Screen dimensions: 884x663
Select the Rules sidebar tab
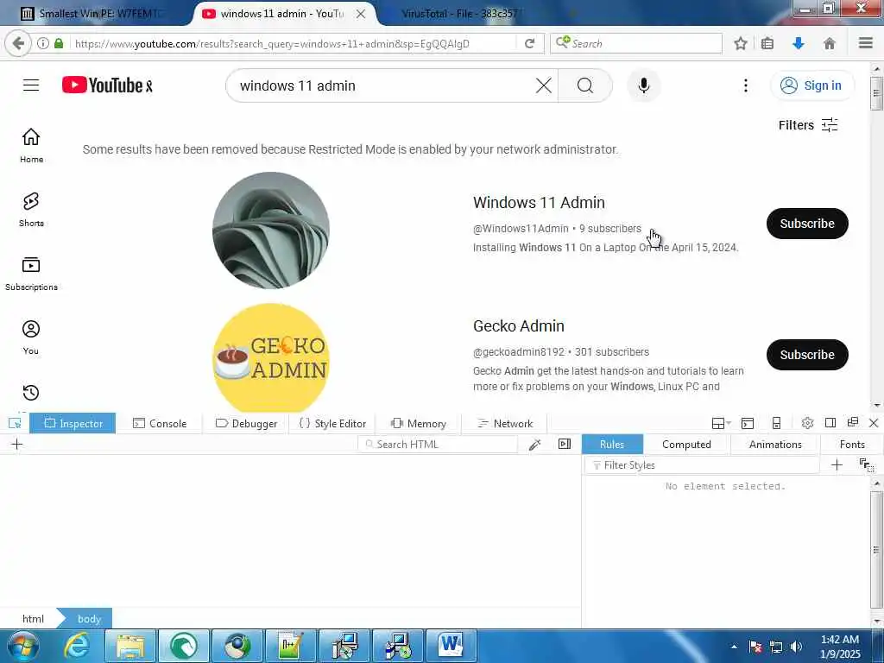coord(612,445)
